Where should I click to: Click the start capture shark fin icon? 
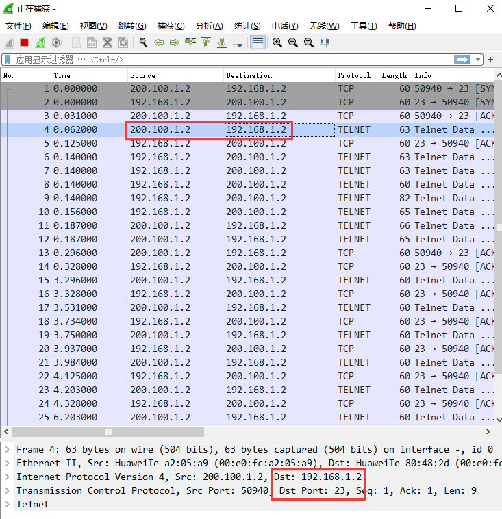pos(9,42)
